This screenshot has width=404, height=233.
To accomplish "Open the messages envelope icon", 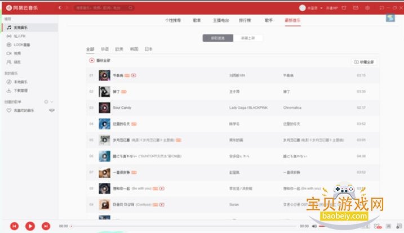I will click(356, 8).
